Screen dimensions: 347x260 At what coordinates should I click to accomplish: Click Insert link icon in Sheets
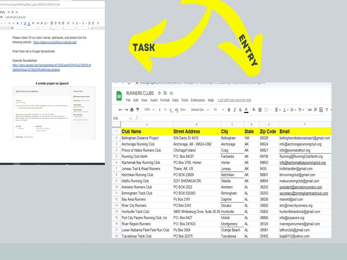tap(310, 110)
